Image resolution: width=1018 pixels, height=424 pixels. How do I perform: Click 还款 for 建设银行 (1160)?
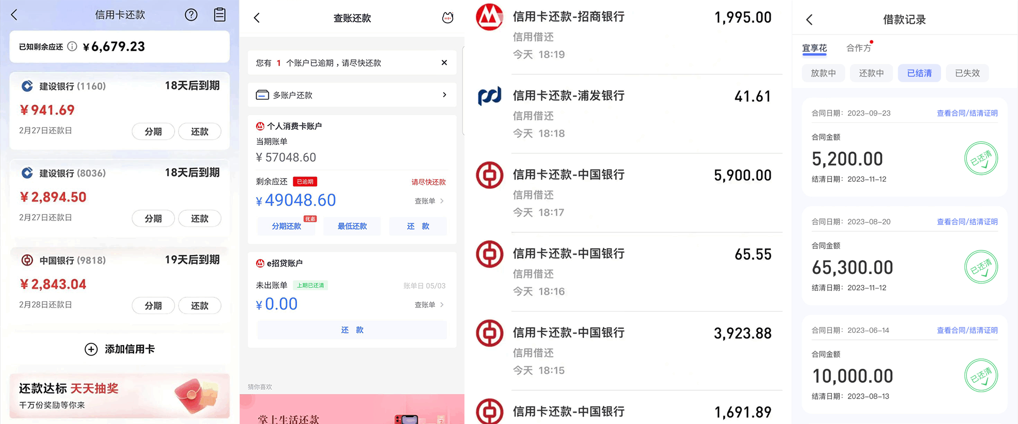click(199, 131)
